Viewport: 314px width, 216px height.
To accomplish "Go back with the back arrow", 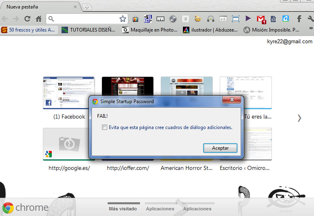I will coord(4,19).
